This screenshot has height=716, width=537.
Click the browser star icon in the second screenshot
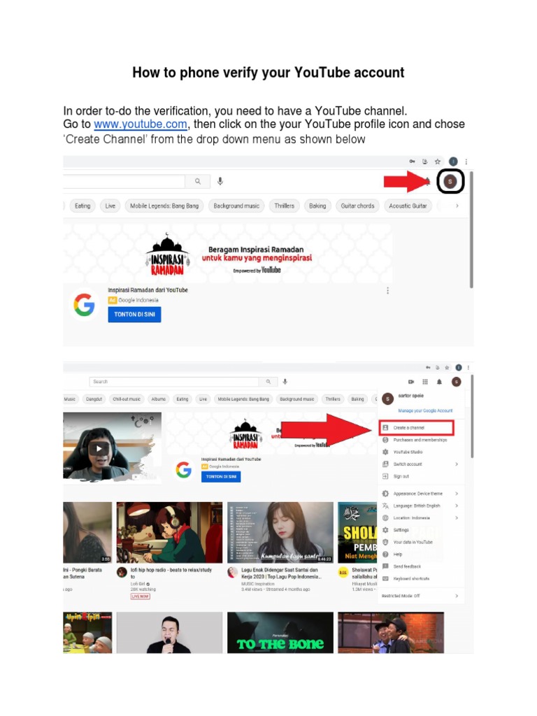[447, 368]
